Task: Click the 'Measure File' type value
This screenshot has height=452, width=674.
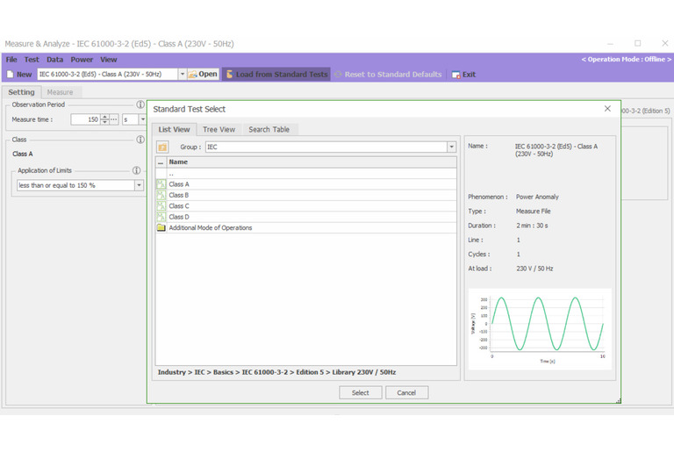Action: coord(533,212)
